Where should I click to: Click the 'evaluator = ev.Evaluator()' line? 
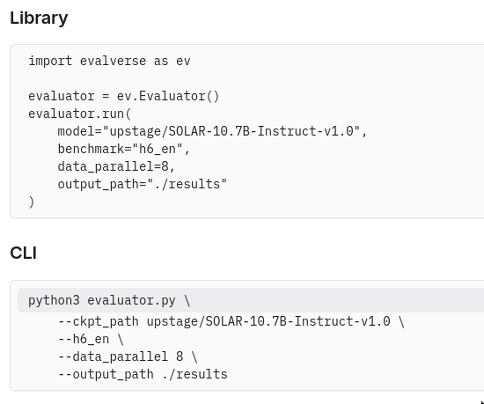[x=124, y=96]
